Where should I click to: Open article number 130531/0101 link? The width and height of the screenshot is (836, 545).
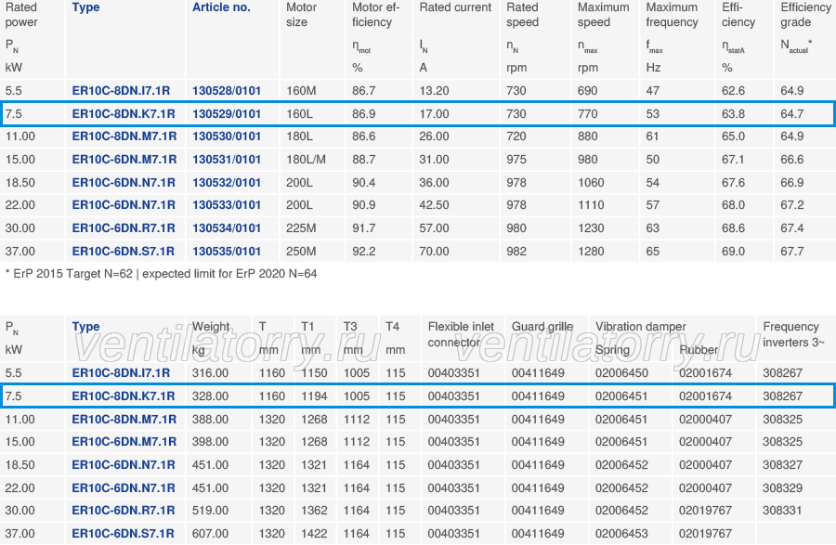pyautogui.click(x=227, y=160)
